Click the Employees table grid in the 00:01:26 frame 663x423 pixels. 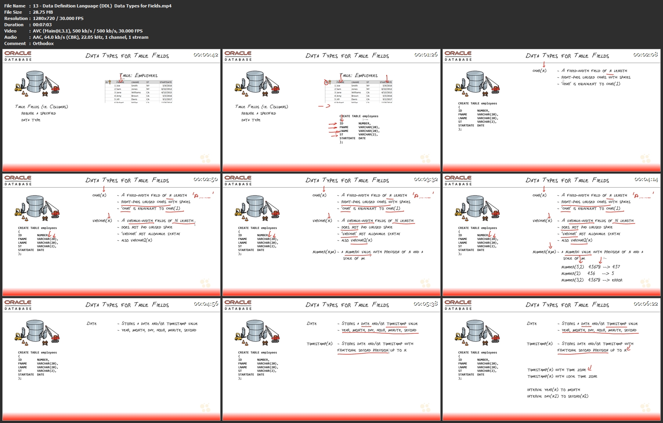pos(359,92)
